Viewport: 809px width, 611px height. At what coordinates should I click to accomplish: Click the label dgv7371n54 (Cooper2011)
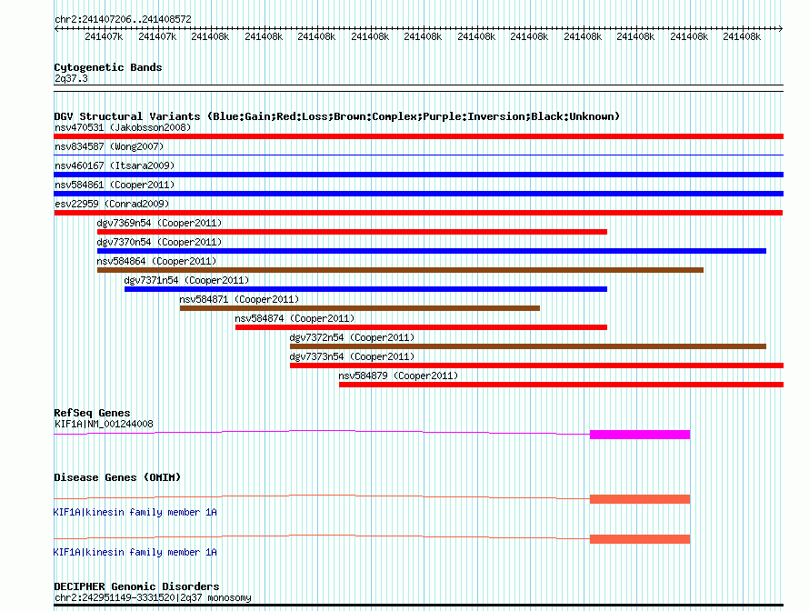tap(186, 280)
